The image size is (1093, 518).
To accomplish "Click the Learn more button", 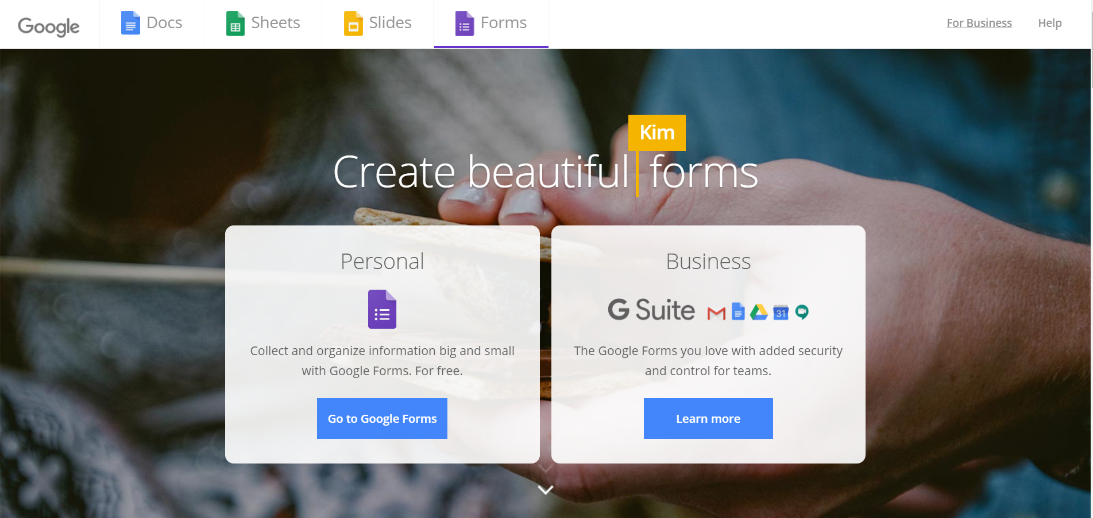I will (x=708, y=418).
